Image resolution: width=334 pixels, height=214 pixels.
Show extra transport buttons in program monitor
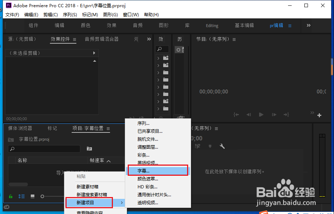point(312,113)
